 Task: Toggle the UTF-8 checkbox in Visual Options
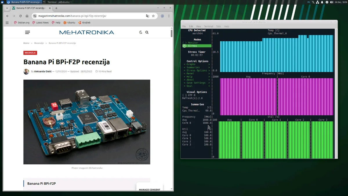point(184,95)
